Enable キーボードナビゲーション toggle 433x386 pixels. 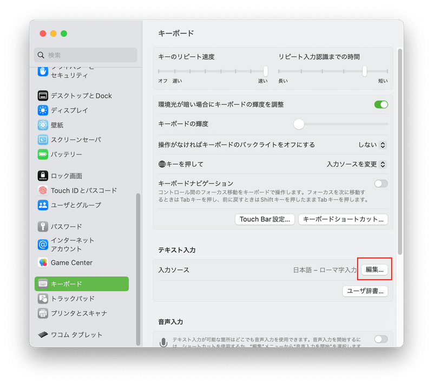click(x=381, y=184)
